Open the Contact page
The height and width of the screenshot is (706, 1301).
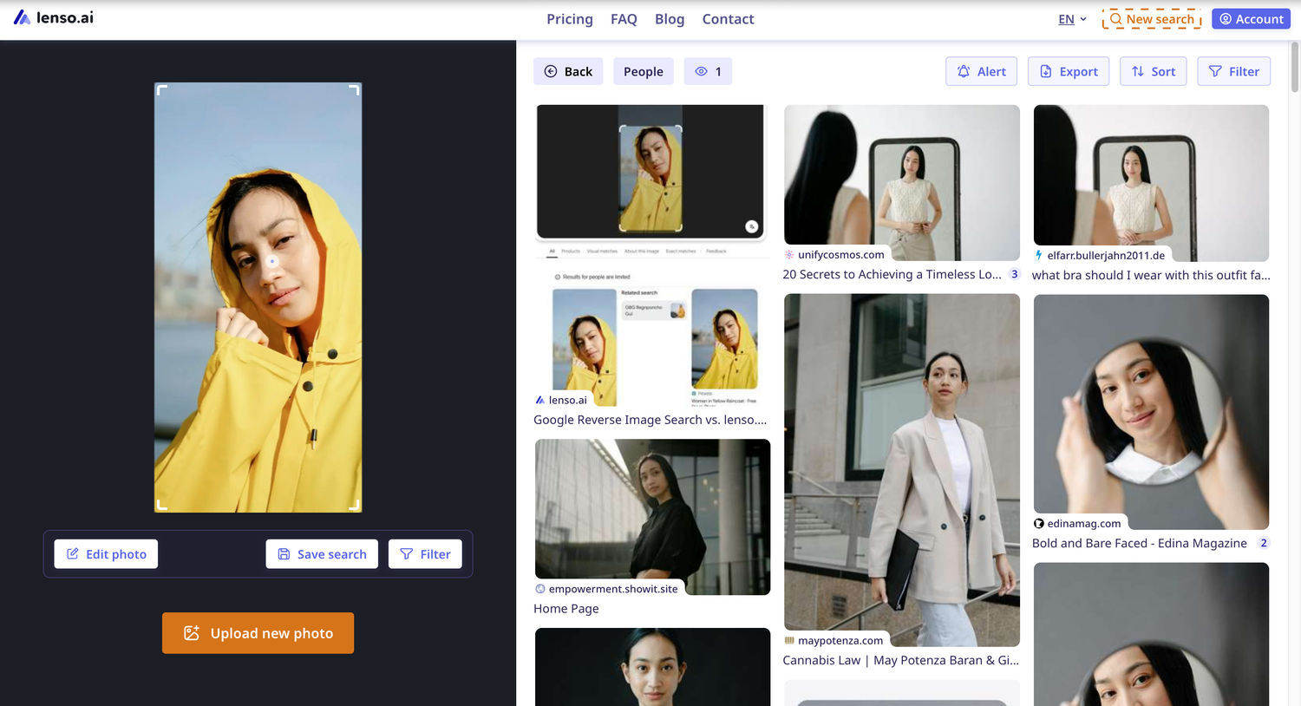point(728,19)
